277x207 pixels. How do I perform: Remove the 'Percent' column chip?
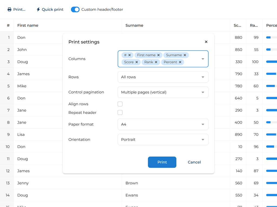(180, 62)
